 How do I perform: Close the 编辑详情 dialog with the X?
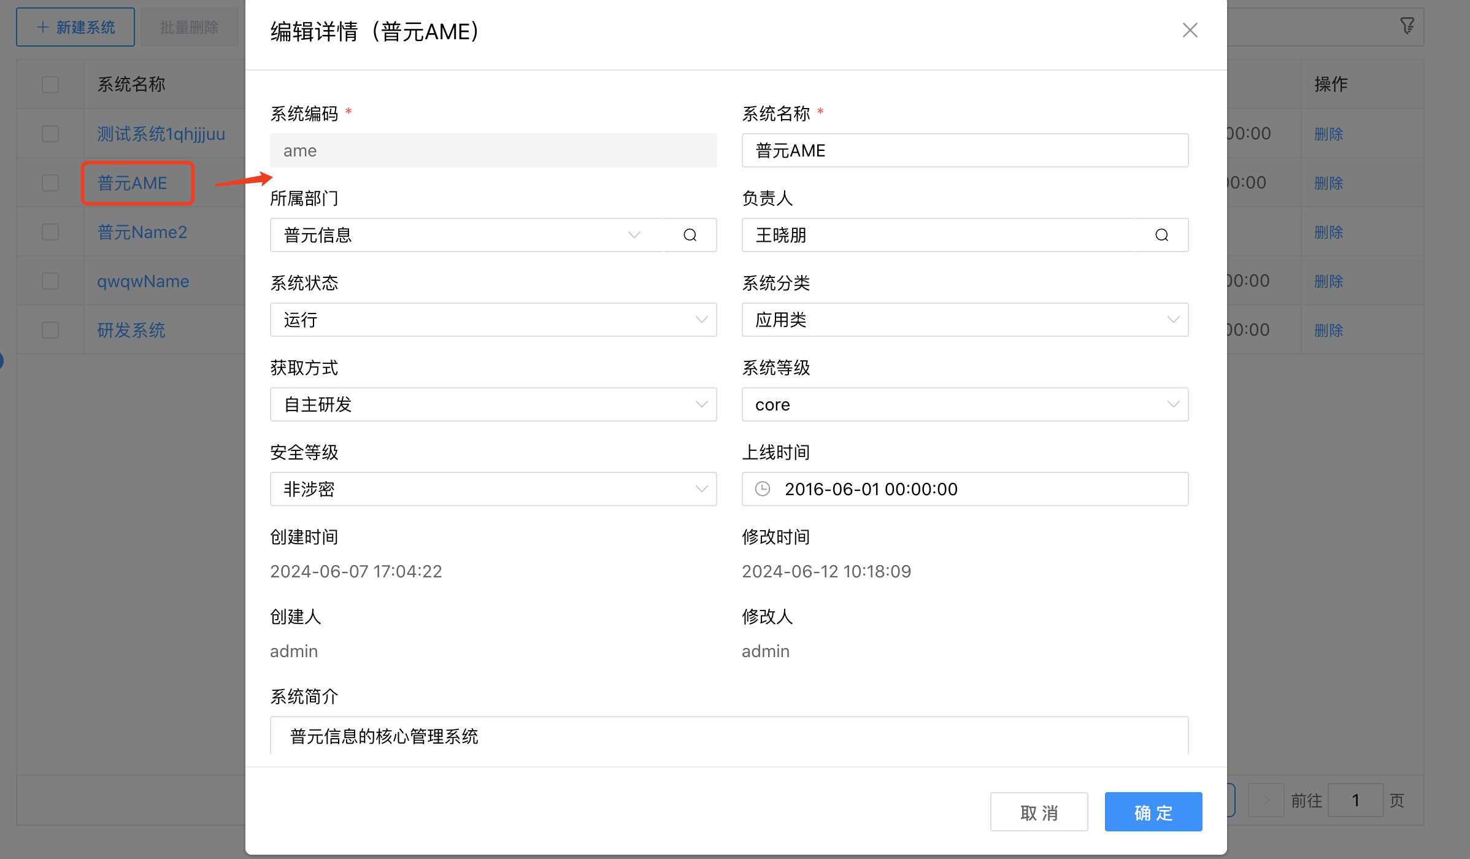tap(1190, 29)
